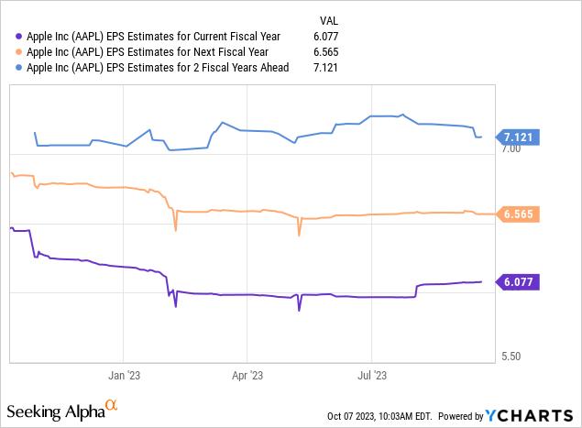Select the EPS Estimates for 2 Fiscal Years Ahead label
Viewport: 582px width, 428px height.
coord(158,68)
